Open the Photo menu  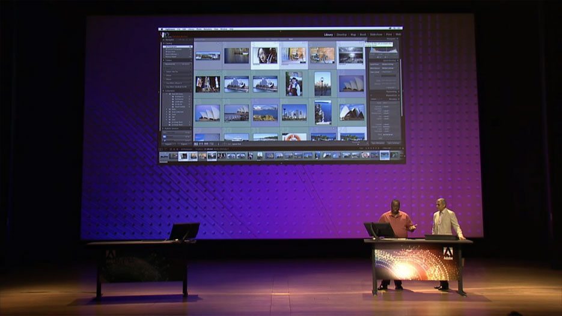(199, 29)
